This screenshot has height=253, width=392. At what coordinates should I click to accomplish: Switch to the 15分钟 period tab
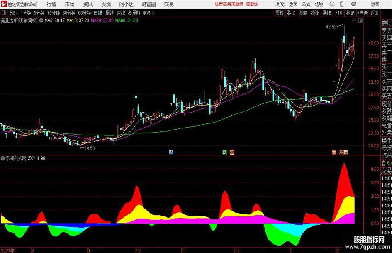pos(54,13)
